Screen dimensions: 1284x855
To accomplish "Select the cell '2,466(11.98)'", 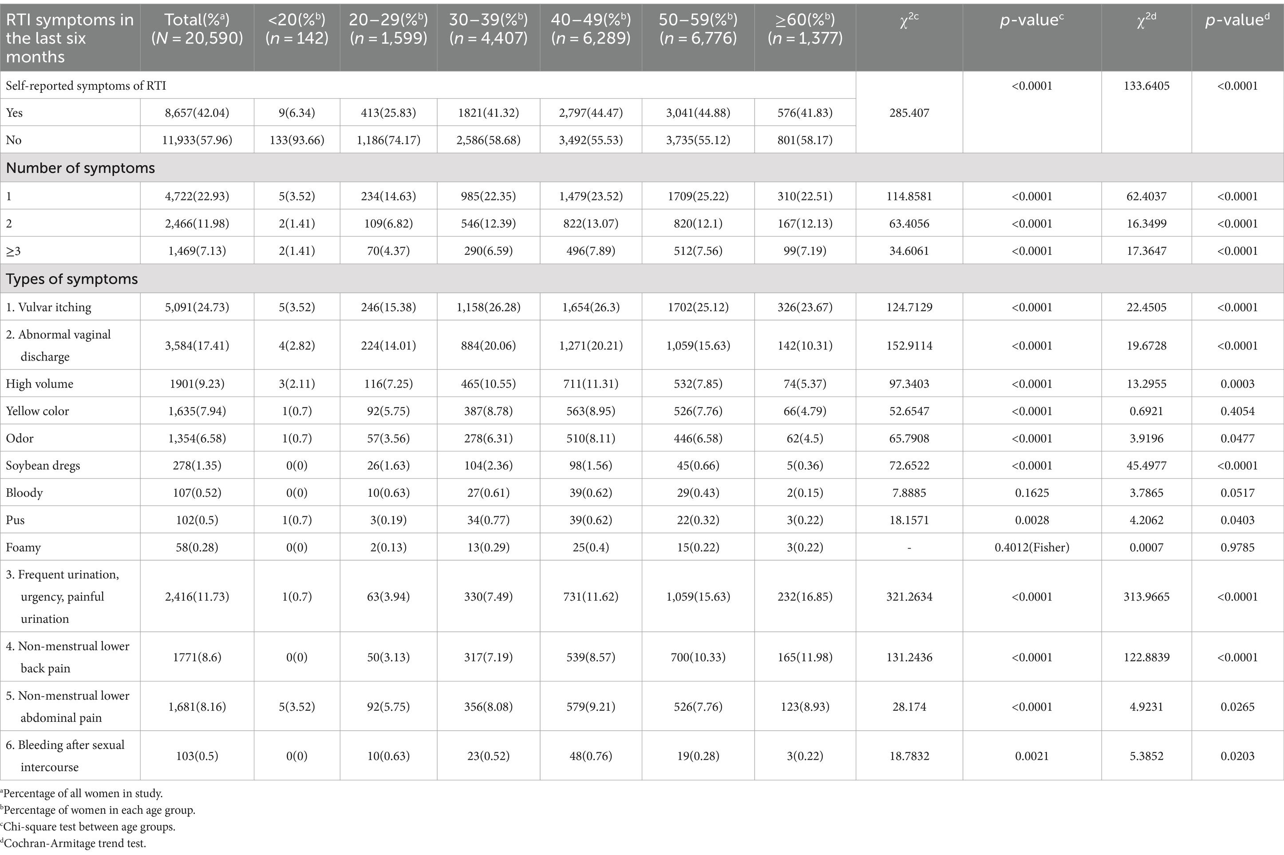I will point(198,224).
